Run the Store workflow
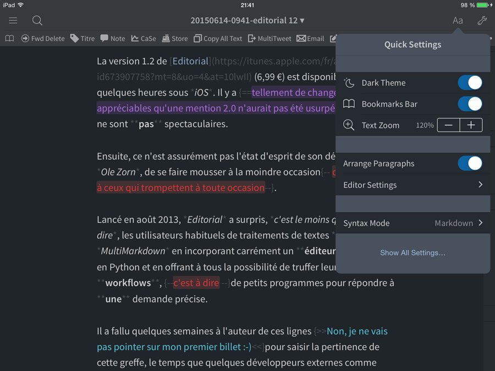The image size is (495, 371). [175, 38]
